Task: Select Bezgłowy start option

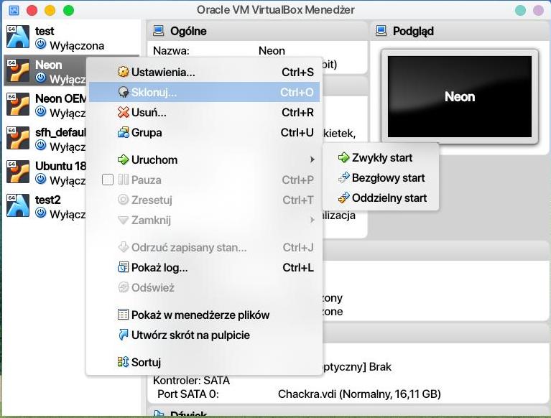Action: point(381,177)
